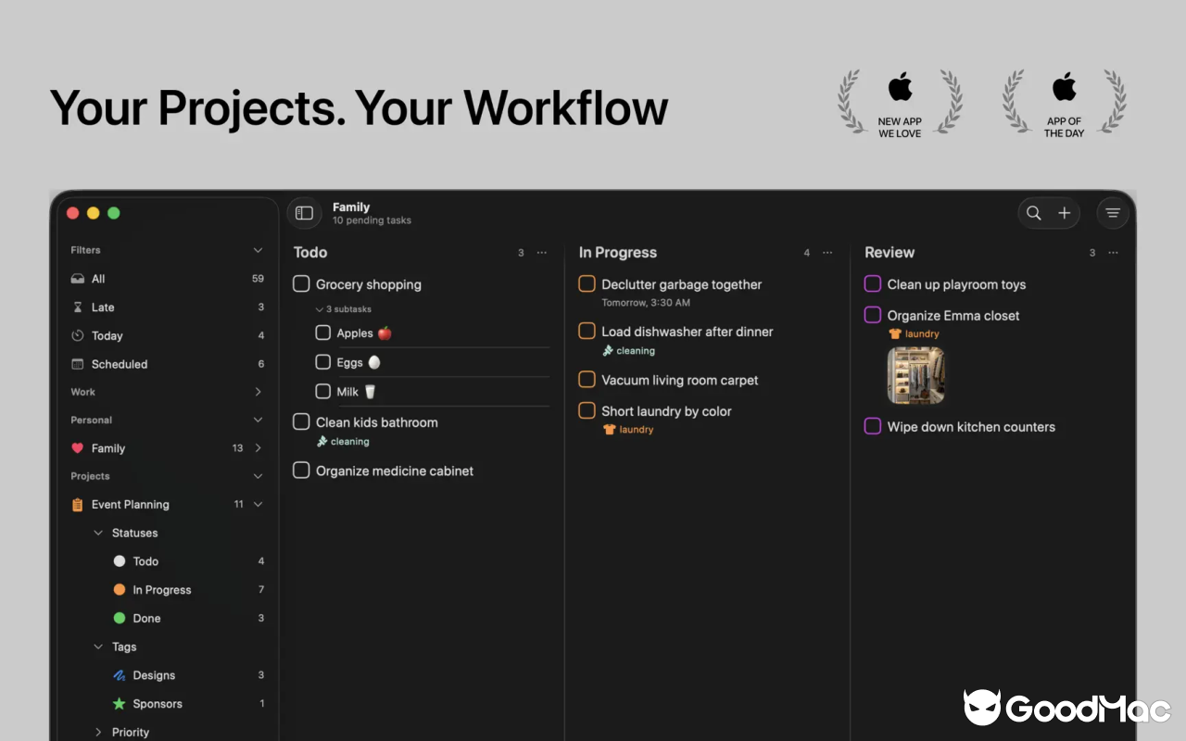
Task: Check the Eggs subtask
Action: coord(322,362)
